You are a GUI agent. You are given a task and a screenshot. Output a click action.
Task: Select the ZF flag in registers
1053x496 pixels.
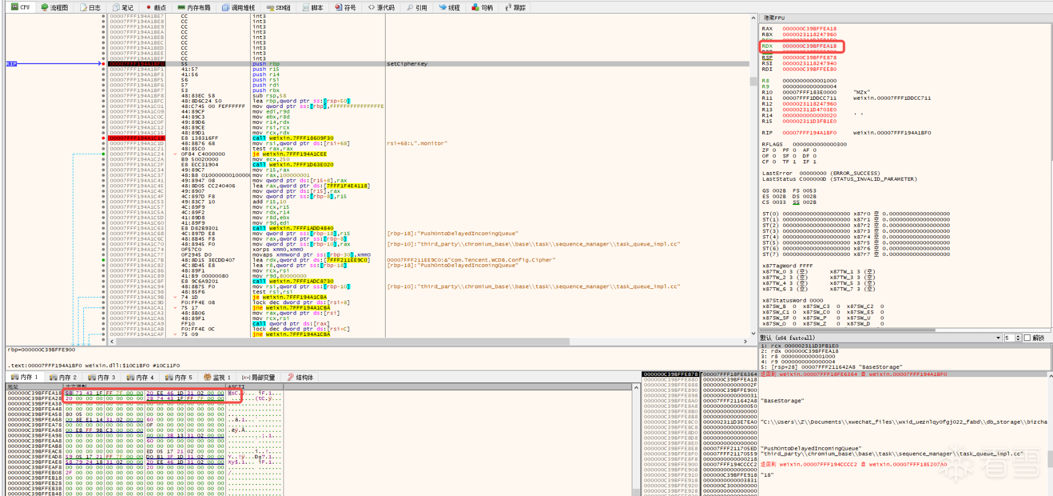[769, 150]
